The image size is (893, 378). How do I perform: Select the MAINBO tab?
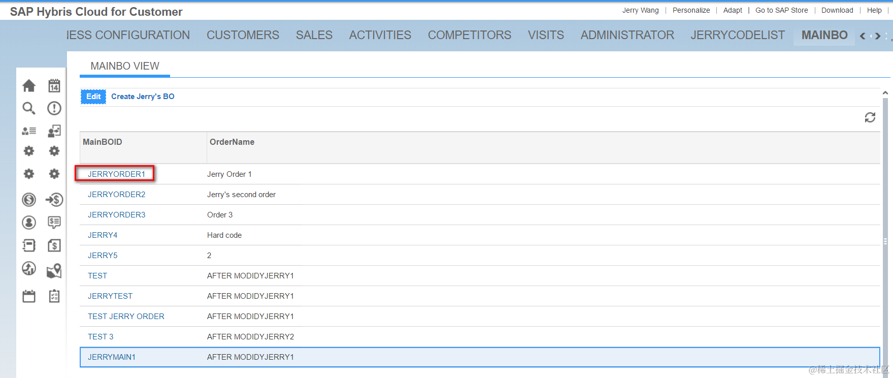824,35
